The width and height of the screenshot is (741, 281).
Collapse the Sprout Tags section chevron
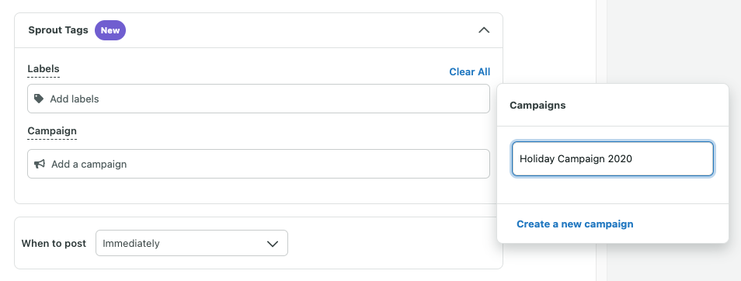tap(483, 30)
